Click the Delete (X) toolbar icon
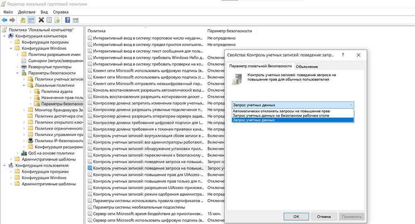Viewport: 415px width, 224px height. (x=41, y=20)
